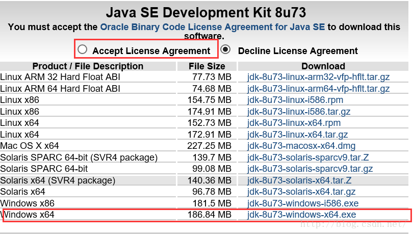The image size is (413, 234).
Task: Click Accept License Agreement label text
Action: (151, 51)
